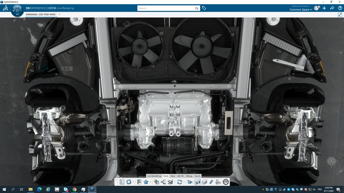Open the Help question mark icon
This screenshot has height=193, width=344.
click(340, 8)
